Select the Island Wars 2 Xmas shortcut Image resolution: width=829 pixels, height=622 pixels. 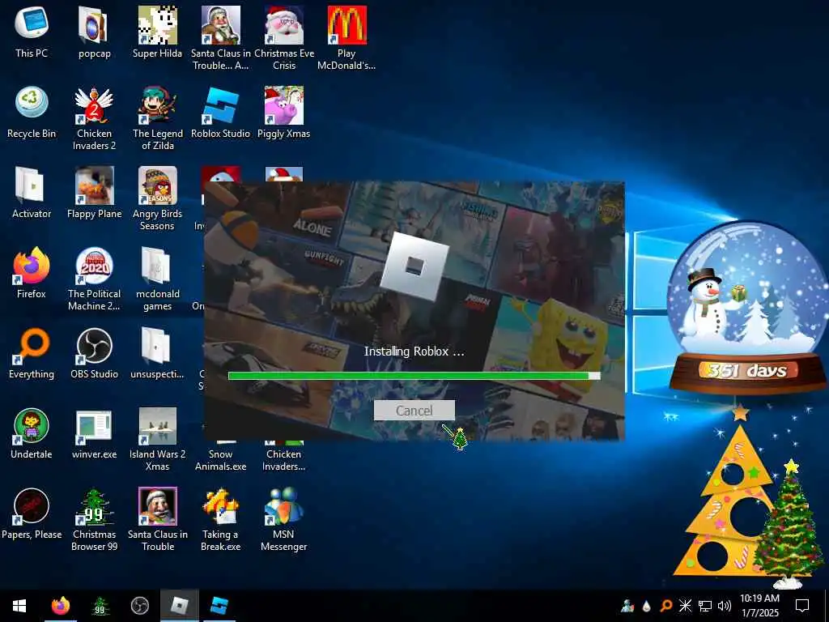click(157, 440)
